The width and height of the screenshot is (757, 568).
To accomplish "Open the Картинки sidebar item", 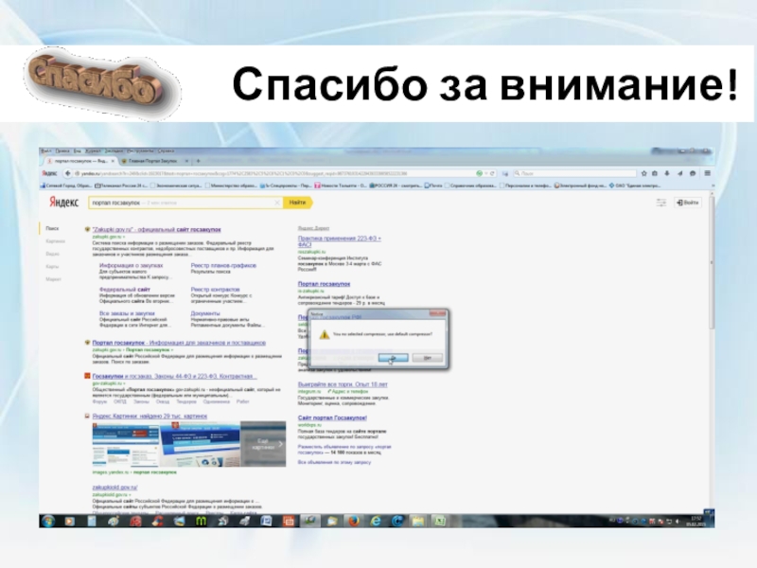I will 54,240.
